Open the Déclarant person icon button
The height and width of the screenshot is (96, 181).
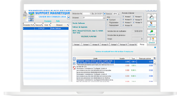[x=152, y=25]
